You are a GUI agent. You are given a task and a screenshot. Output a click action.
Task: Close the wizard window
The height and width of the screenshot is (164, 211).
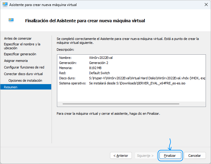point(206,5)
